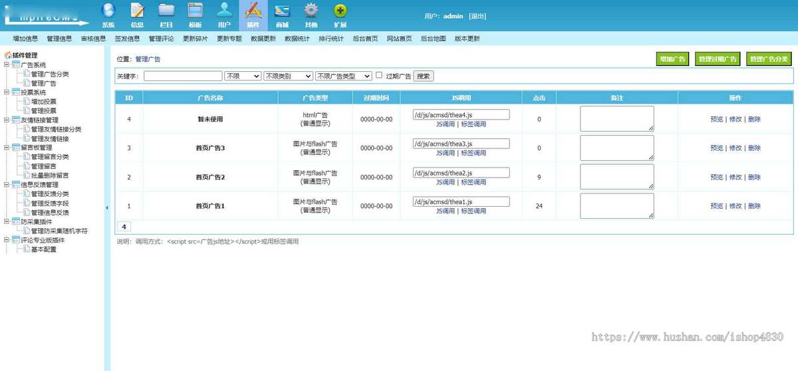Viewport: 798px width, 371px height.
Task: Click 预览 for 首页广告3 row
Action: [x=716, y=148]
